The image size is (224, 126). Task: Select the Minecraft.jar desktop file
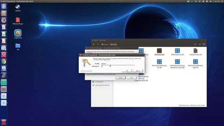tap(18, 21)
